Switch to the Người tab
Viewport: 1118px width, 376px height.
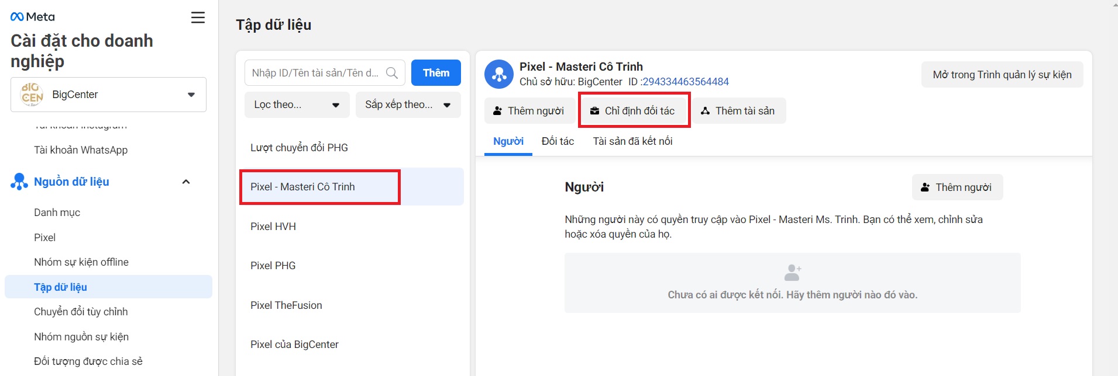pyautogui.click(x=508, y=141)
